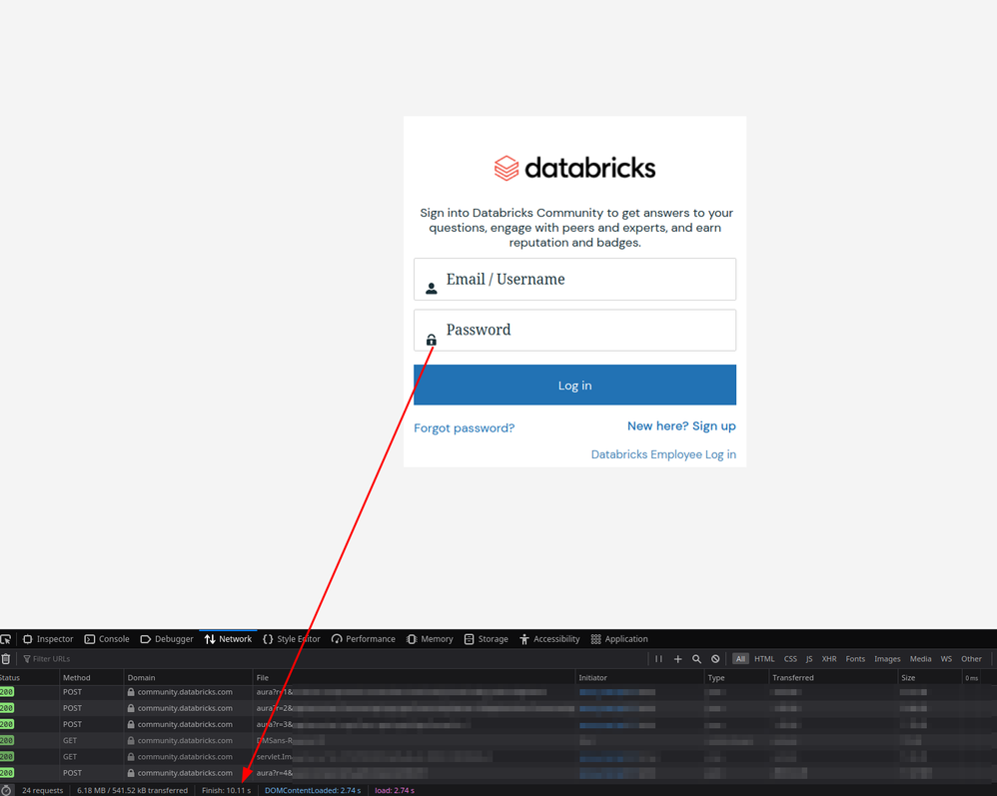The image size is (997, 796).
Task: Click the plus icon in network toolbar
Action: pyautogui.click(x=677, y=659)
